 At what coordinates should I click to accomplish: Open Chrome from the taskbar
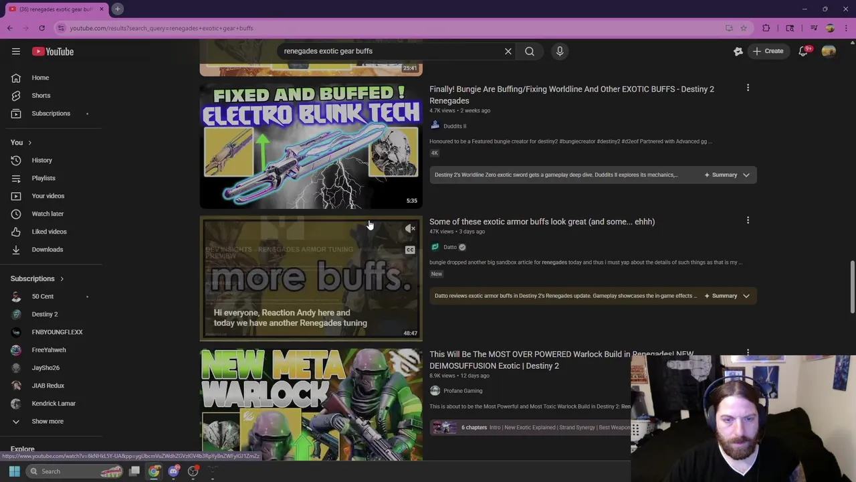coord(154,471)
